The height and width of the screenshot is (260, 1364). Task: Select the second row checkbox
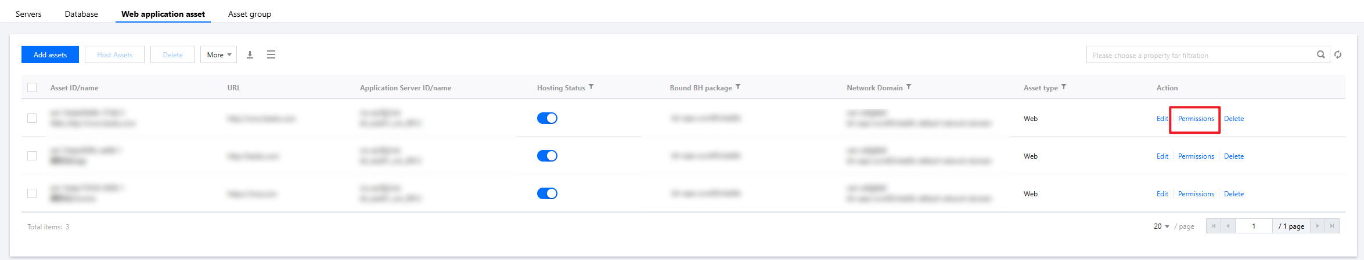click(x=32, y=156)
